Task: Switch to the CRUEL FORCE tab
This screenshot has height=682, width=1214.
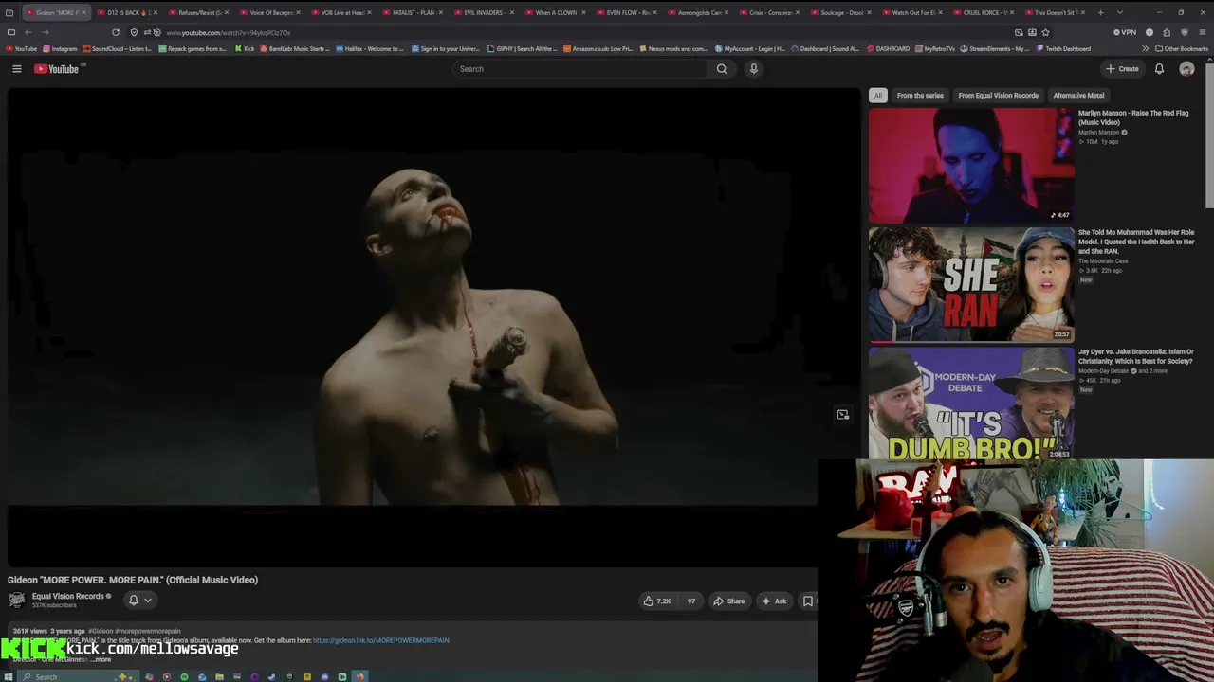Action: pos(983,12)
